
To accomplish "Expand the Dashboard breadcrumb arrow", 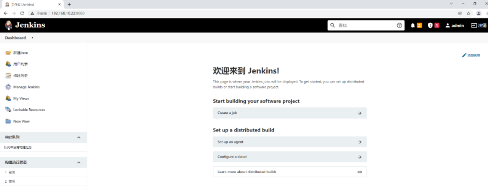I will [x=32, y=38].
